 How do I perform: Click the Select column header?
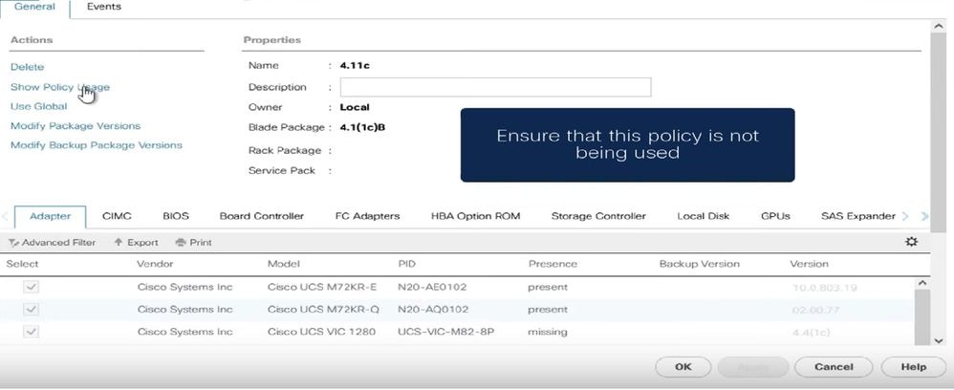23,264
